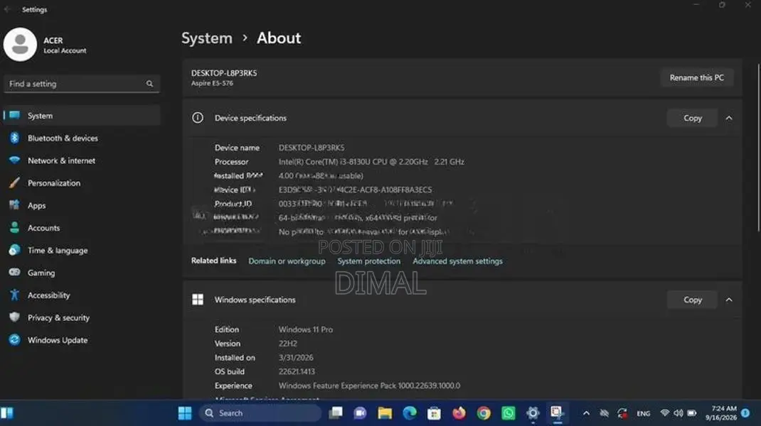The height and width of the screenshot is (426, 761).
Task: Open the System settings category
Action: [x=82, y=116]
